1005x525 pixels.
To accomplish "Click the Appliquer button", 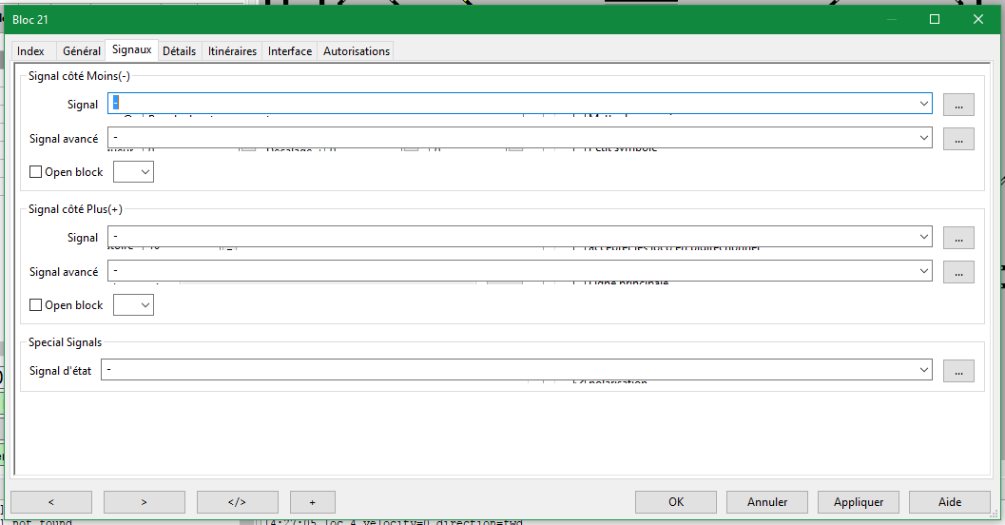I will point(859,502).
